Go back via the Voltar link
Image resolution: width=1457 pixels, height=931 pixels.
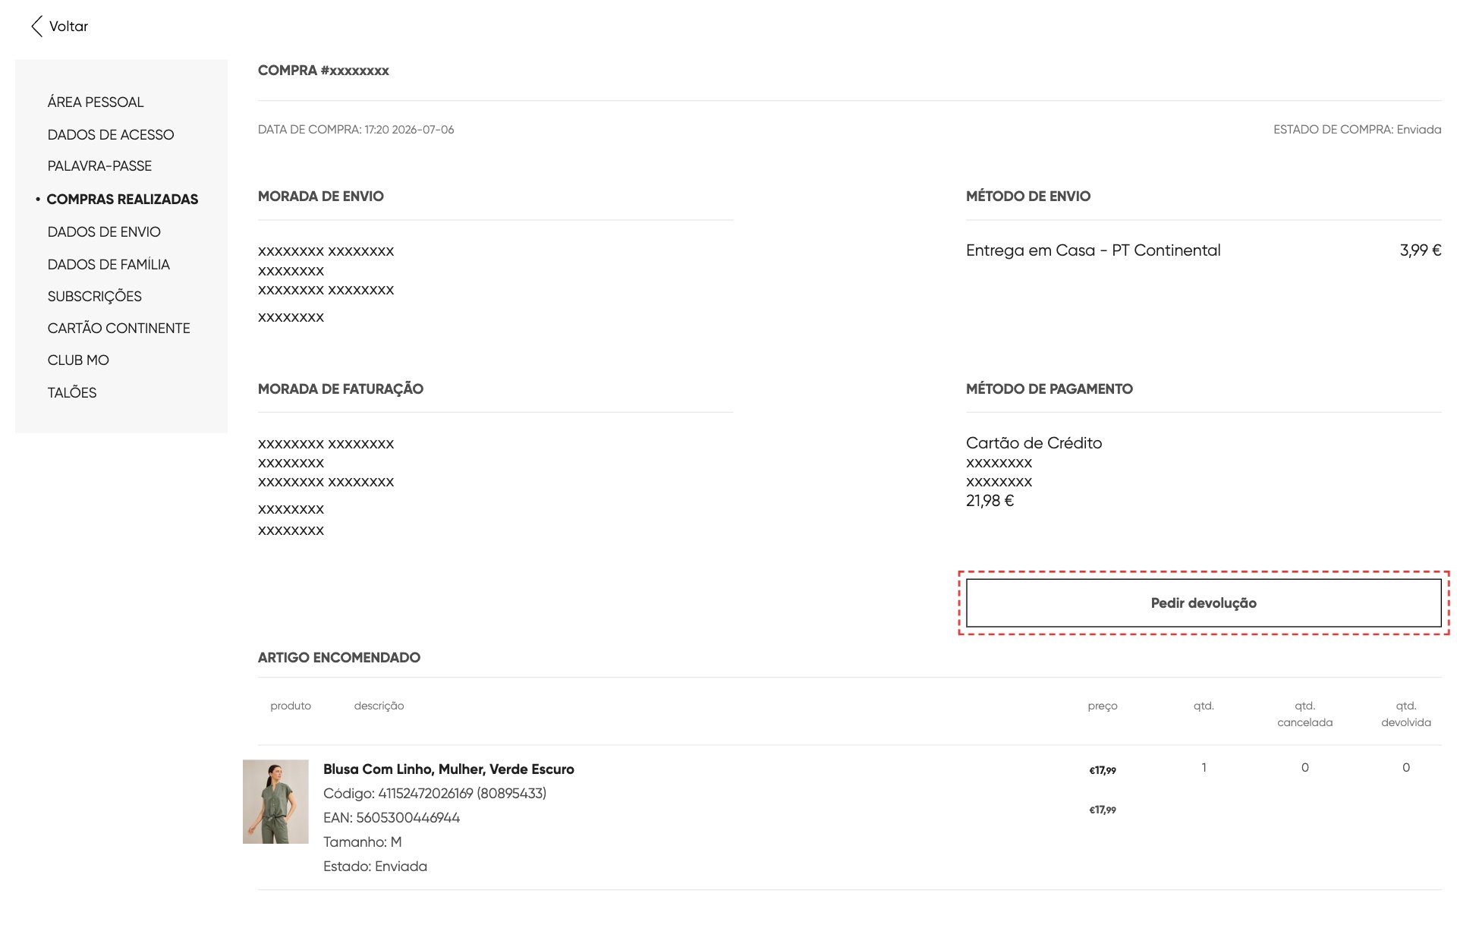[x=68, y=27]
